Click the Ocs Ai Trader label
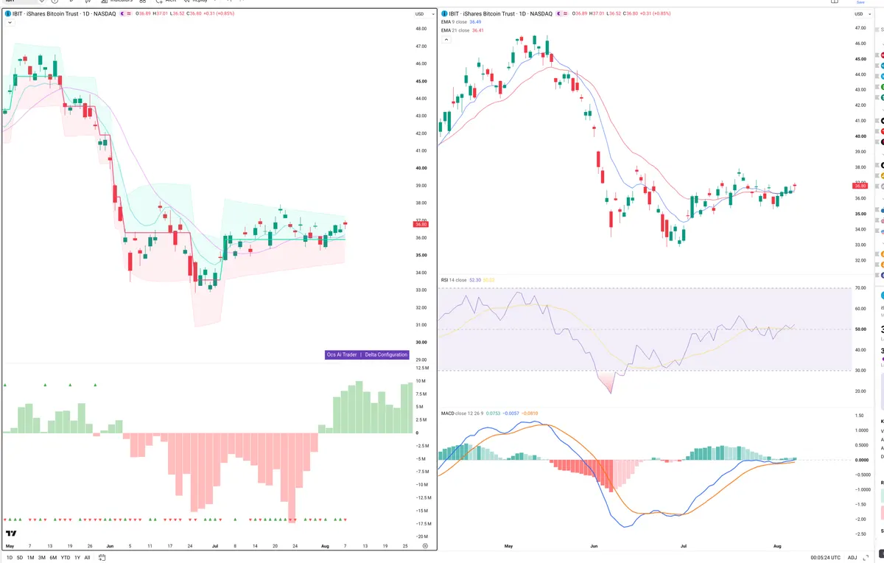This screenshot has height=563, width=884. pyautogui.click(x=343, y=354)
